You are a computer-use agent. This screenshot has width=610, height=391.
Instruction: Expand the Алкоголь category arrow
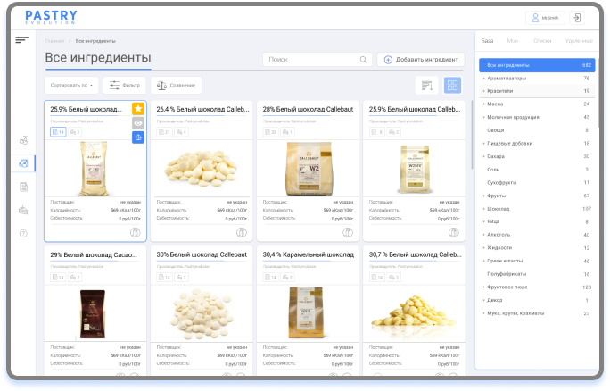pyautogui.click(x=483, y=235)
